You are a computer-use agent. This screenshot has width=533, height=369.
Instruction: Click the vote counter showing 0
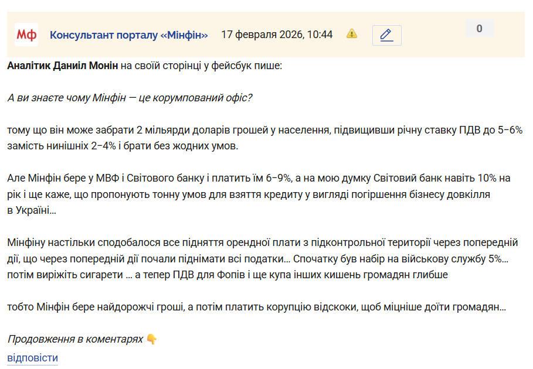pos(479,28)
